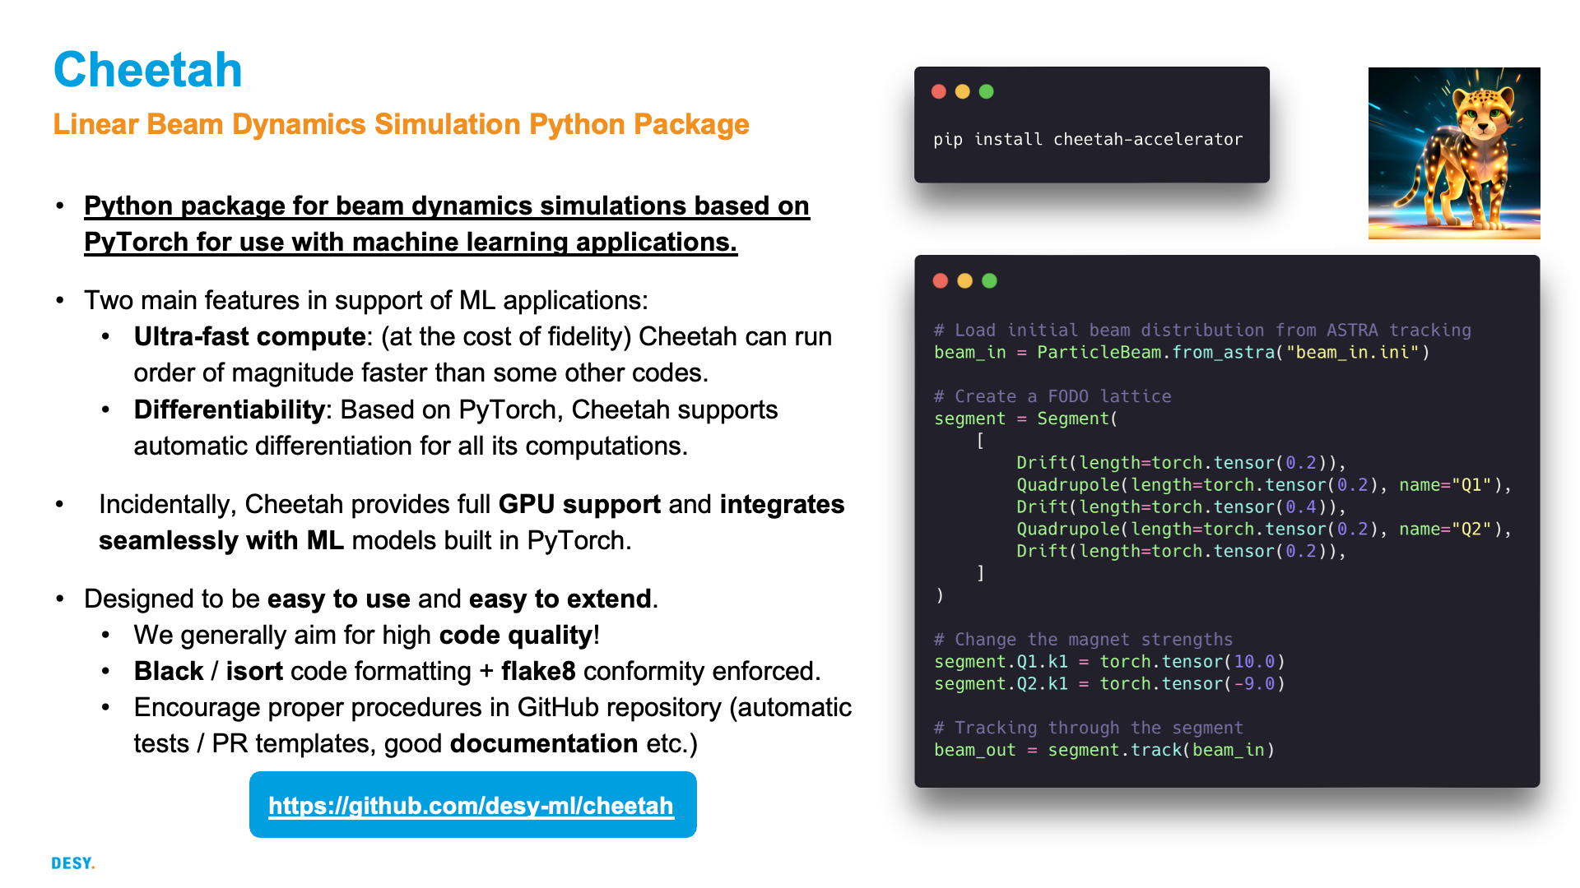Image resolution: width=1580 pixels, height=888 pixels.
Task: Click the bold 'Ultra-fast compute' text
Action: [x=250, y=336]
